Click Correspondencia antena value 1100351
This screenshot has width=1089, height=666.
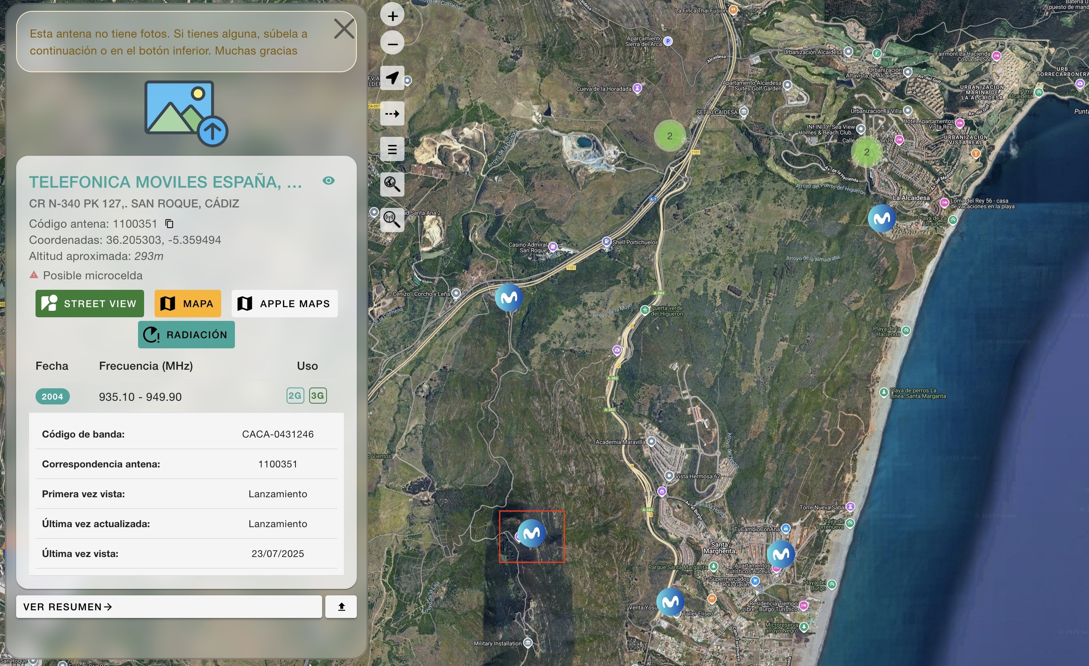[x=278, y=464]
